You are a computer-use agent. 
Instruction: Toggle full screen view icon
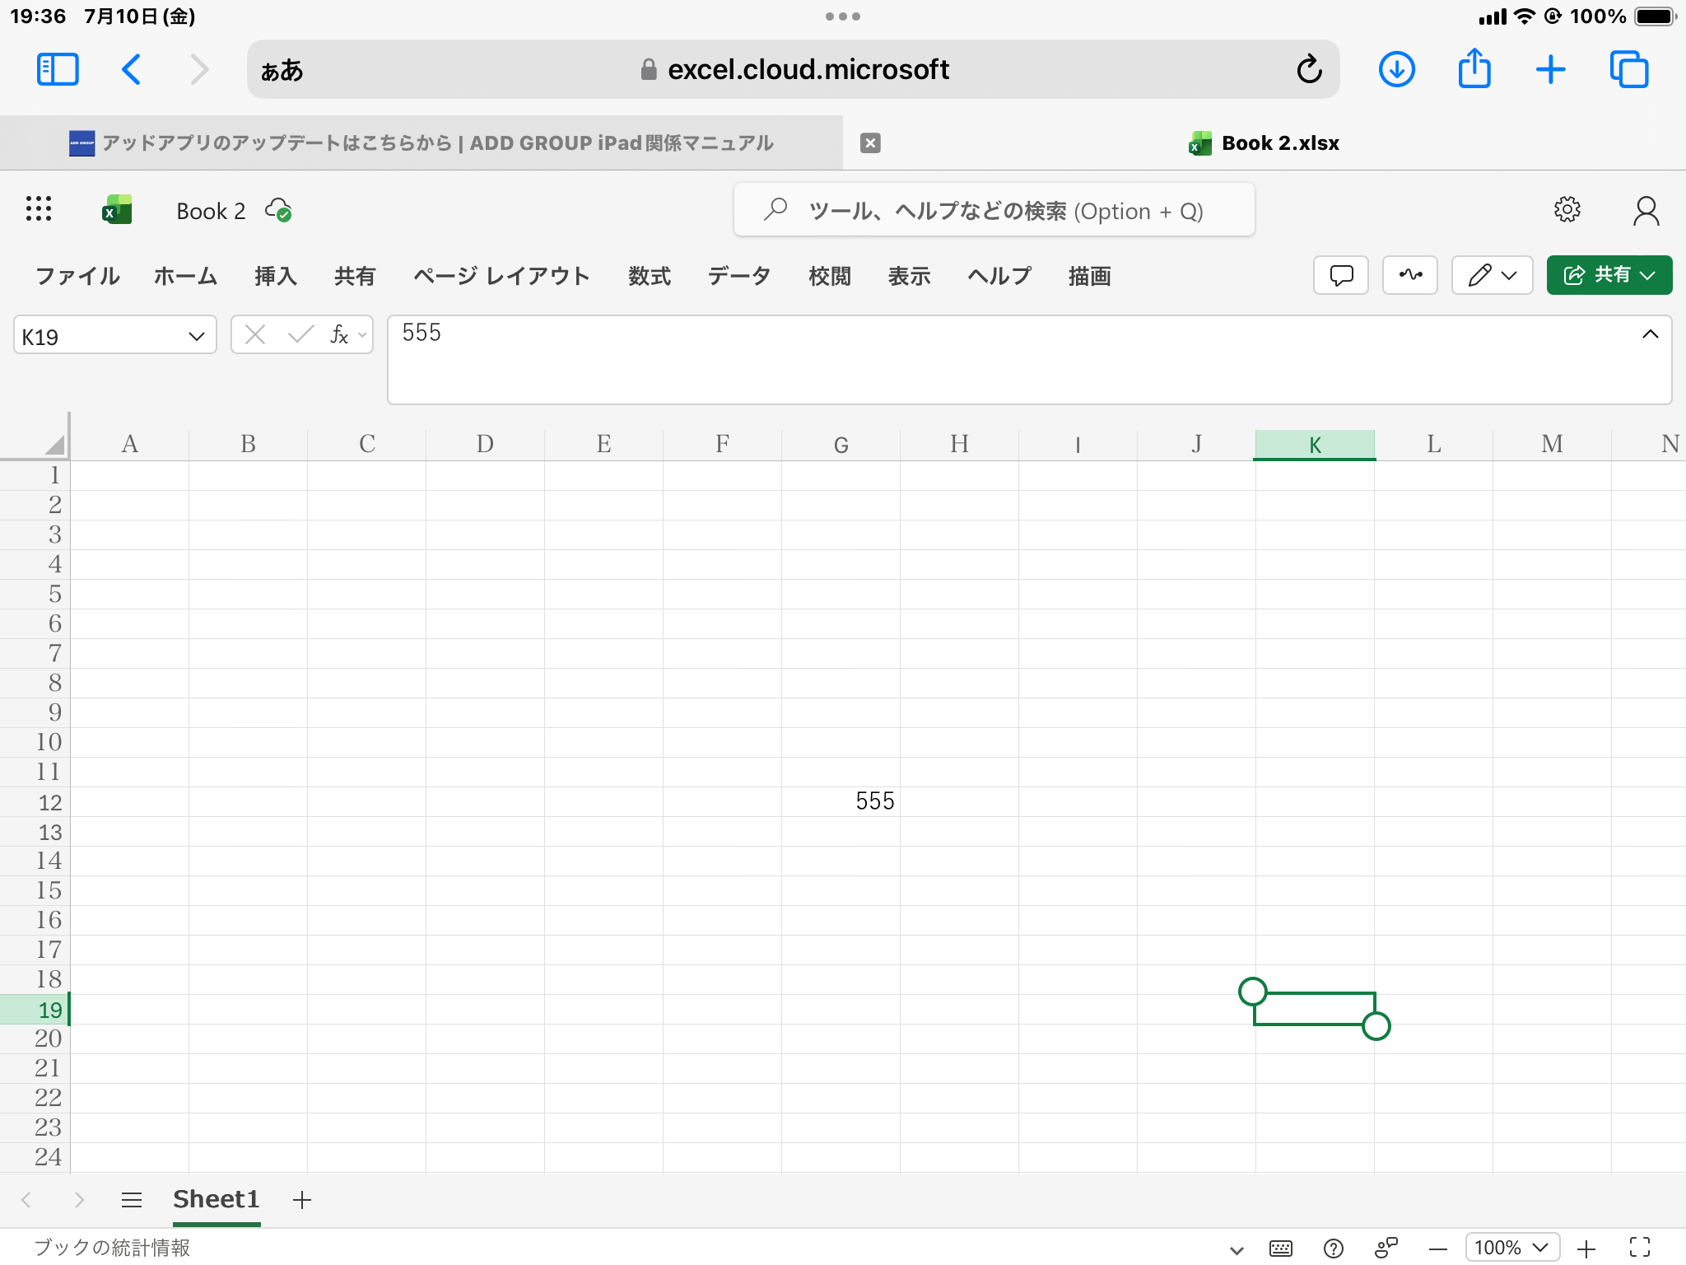pyautogui.click(x=1640, y=1248)
